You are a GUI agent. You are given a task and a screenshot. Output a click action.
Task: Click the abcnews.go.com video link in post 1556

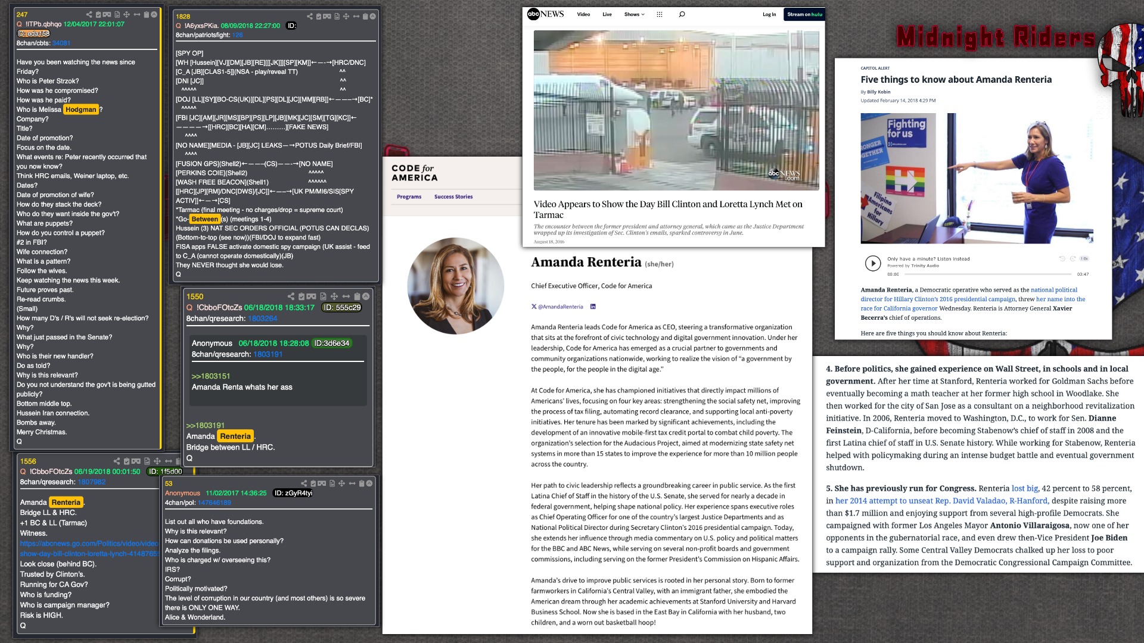[89, 548]
